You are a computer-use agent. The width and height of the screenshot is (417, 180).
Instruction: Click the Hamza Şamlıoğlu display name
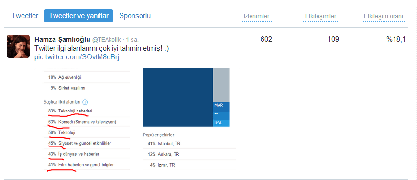tap(62, 39)
